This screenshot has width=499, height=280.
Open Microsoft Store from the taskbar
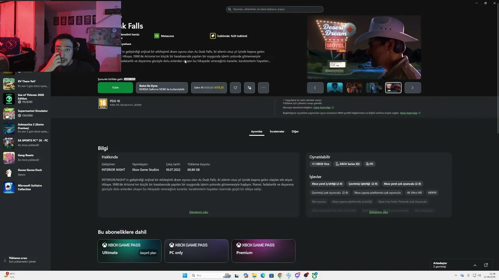271,275
